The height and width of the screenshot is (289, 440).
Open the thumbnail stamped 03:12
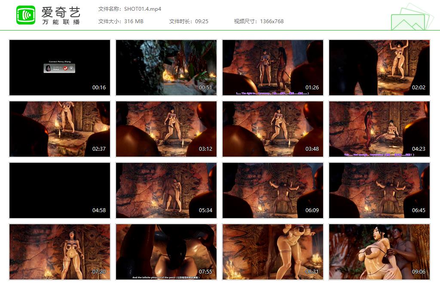pos(166,129)
